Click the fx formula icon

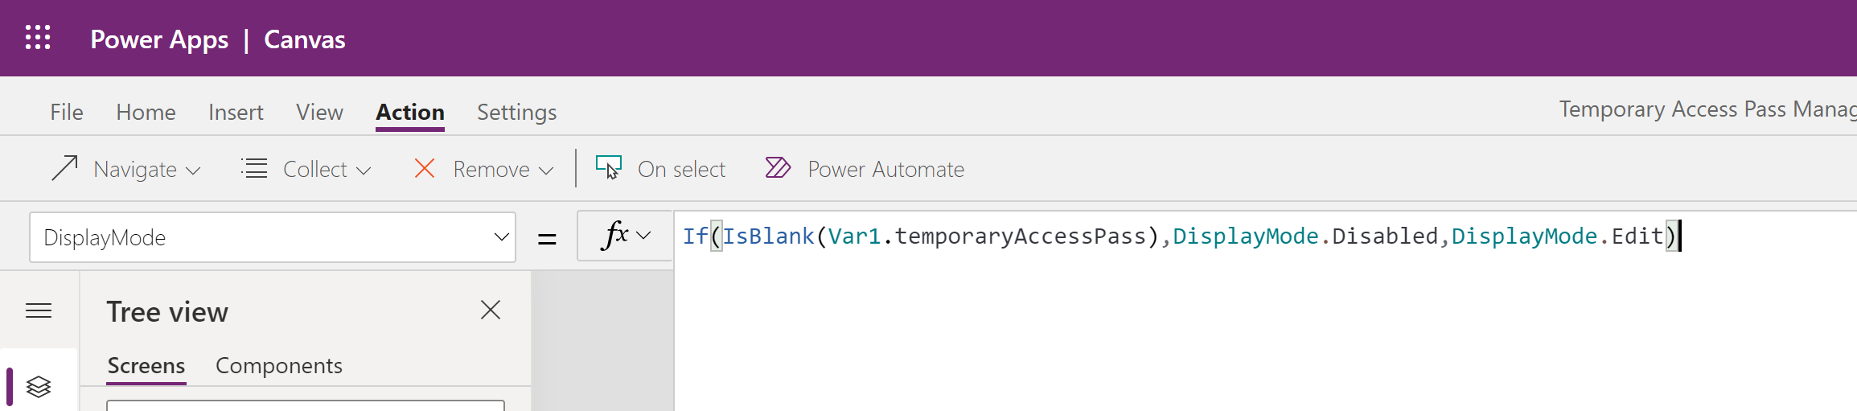pos(615,235)
